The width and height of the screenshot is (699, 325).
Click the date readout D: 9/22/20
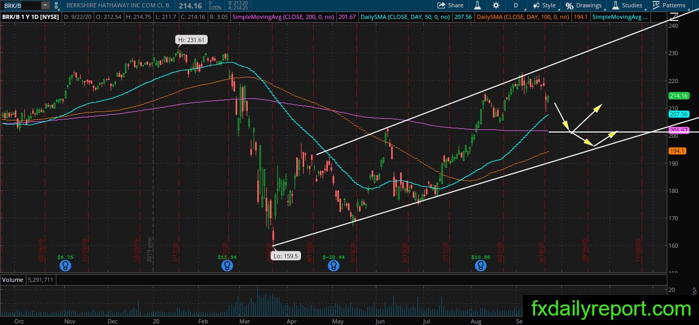tap(77, 17)
